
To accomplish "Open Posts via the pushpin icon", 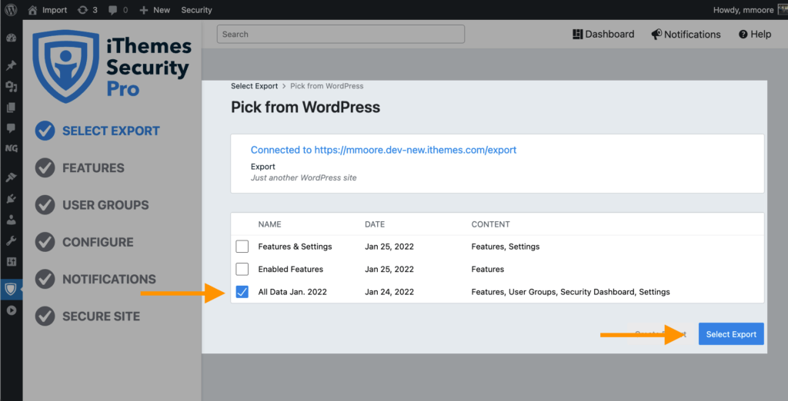I will point(11,65).
